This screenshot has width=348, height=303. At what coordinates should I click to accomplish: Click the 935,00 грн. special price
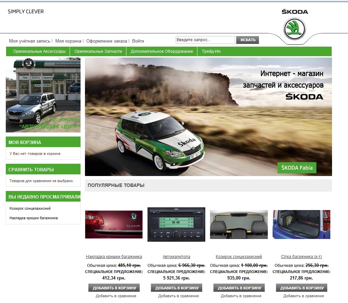pos(239,278)
